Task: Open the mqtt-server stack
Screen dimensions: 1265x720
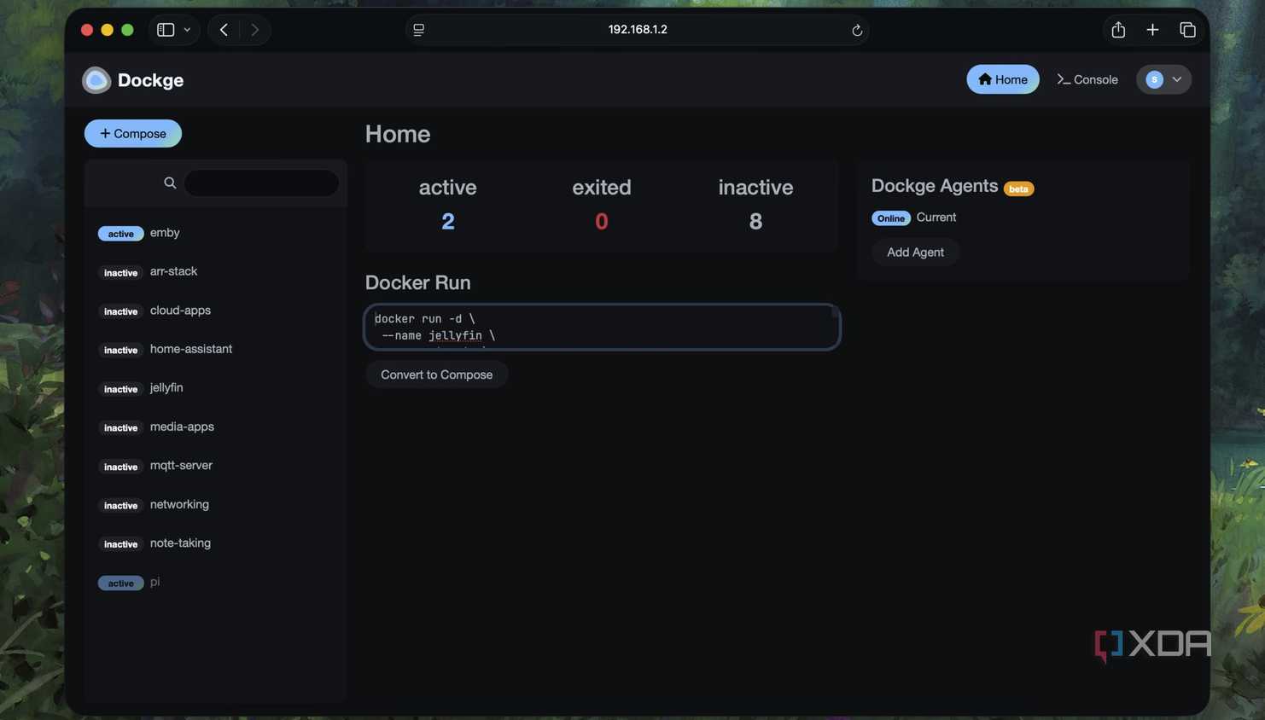Action: pos(216,466)
